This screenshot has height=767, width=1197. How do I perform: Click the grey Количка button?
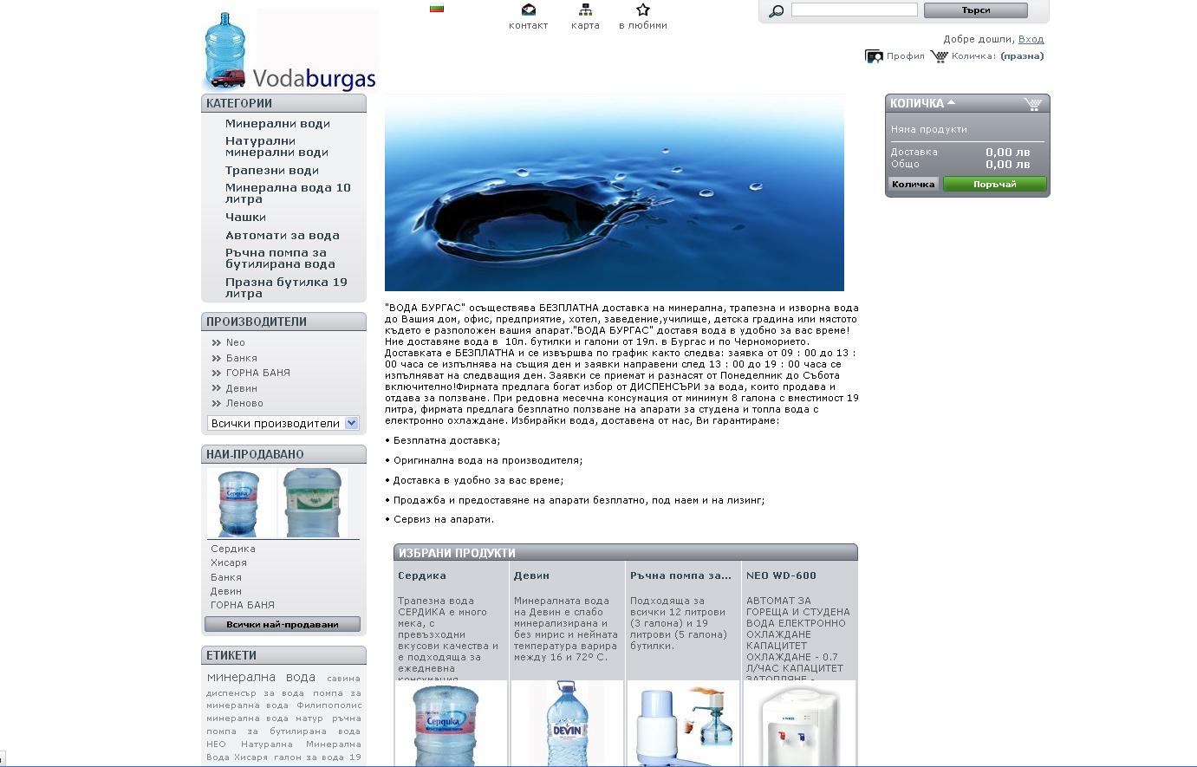914,184
